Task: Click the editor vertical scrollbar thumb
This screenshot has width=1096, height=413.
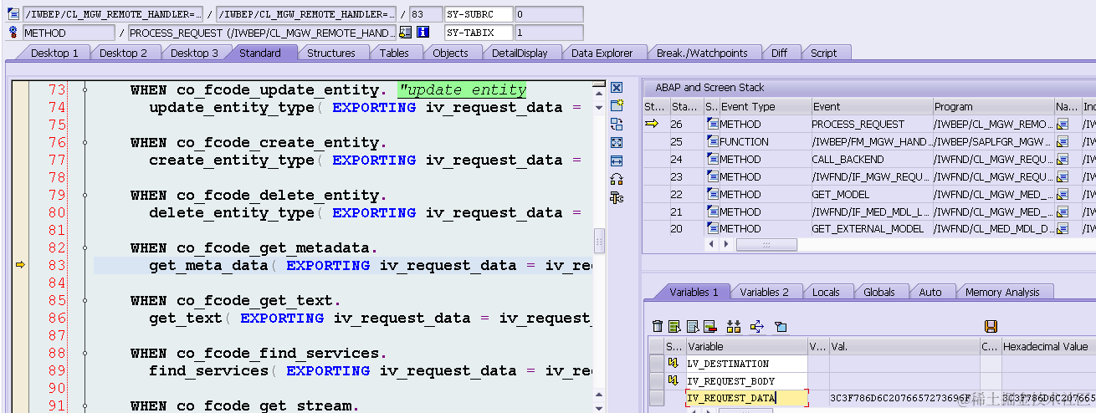Action: (x=599, y=240)
